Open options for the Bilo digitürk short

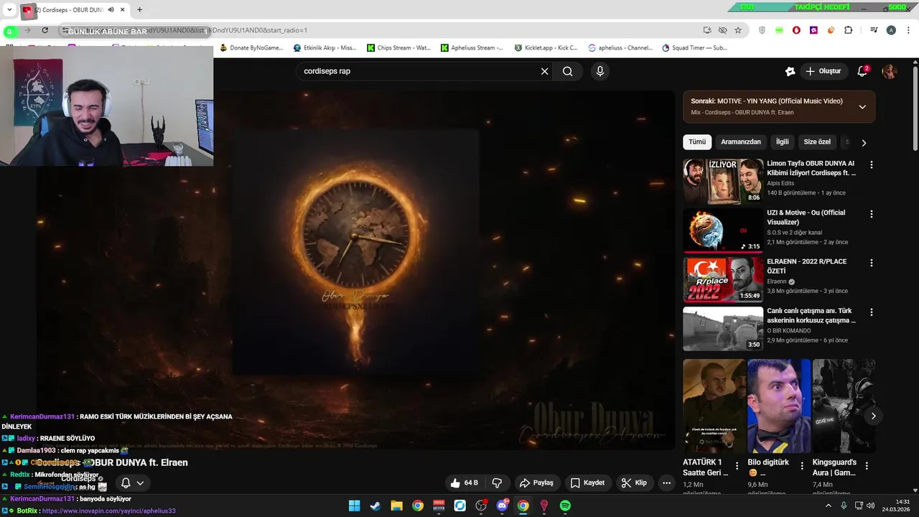802,466
